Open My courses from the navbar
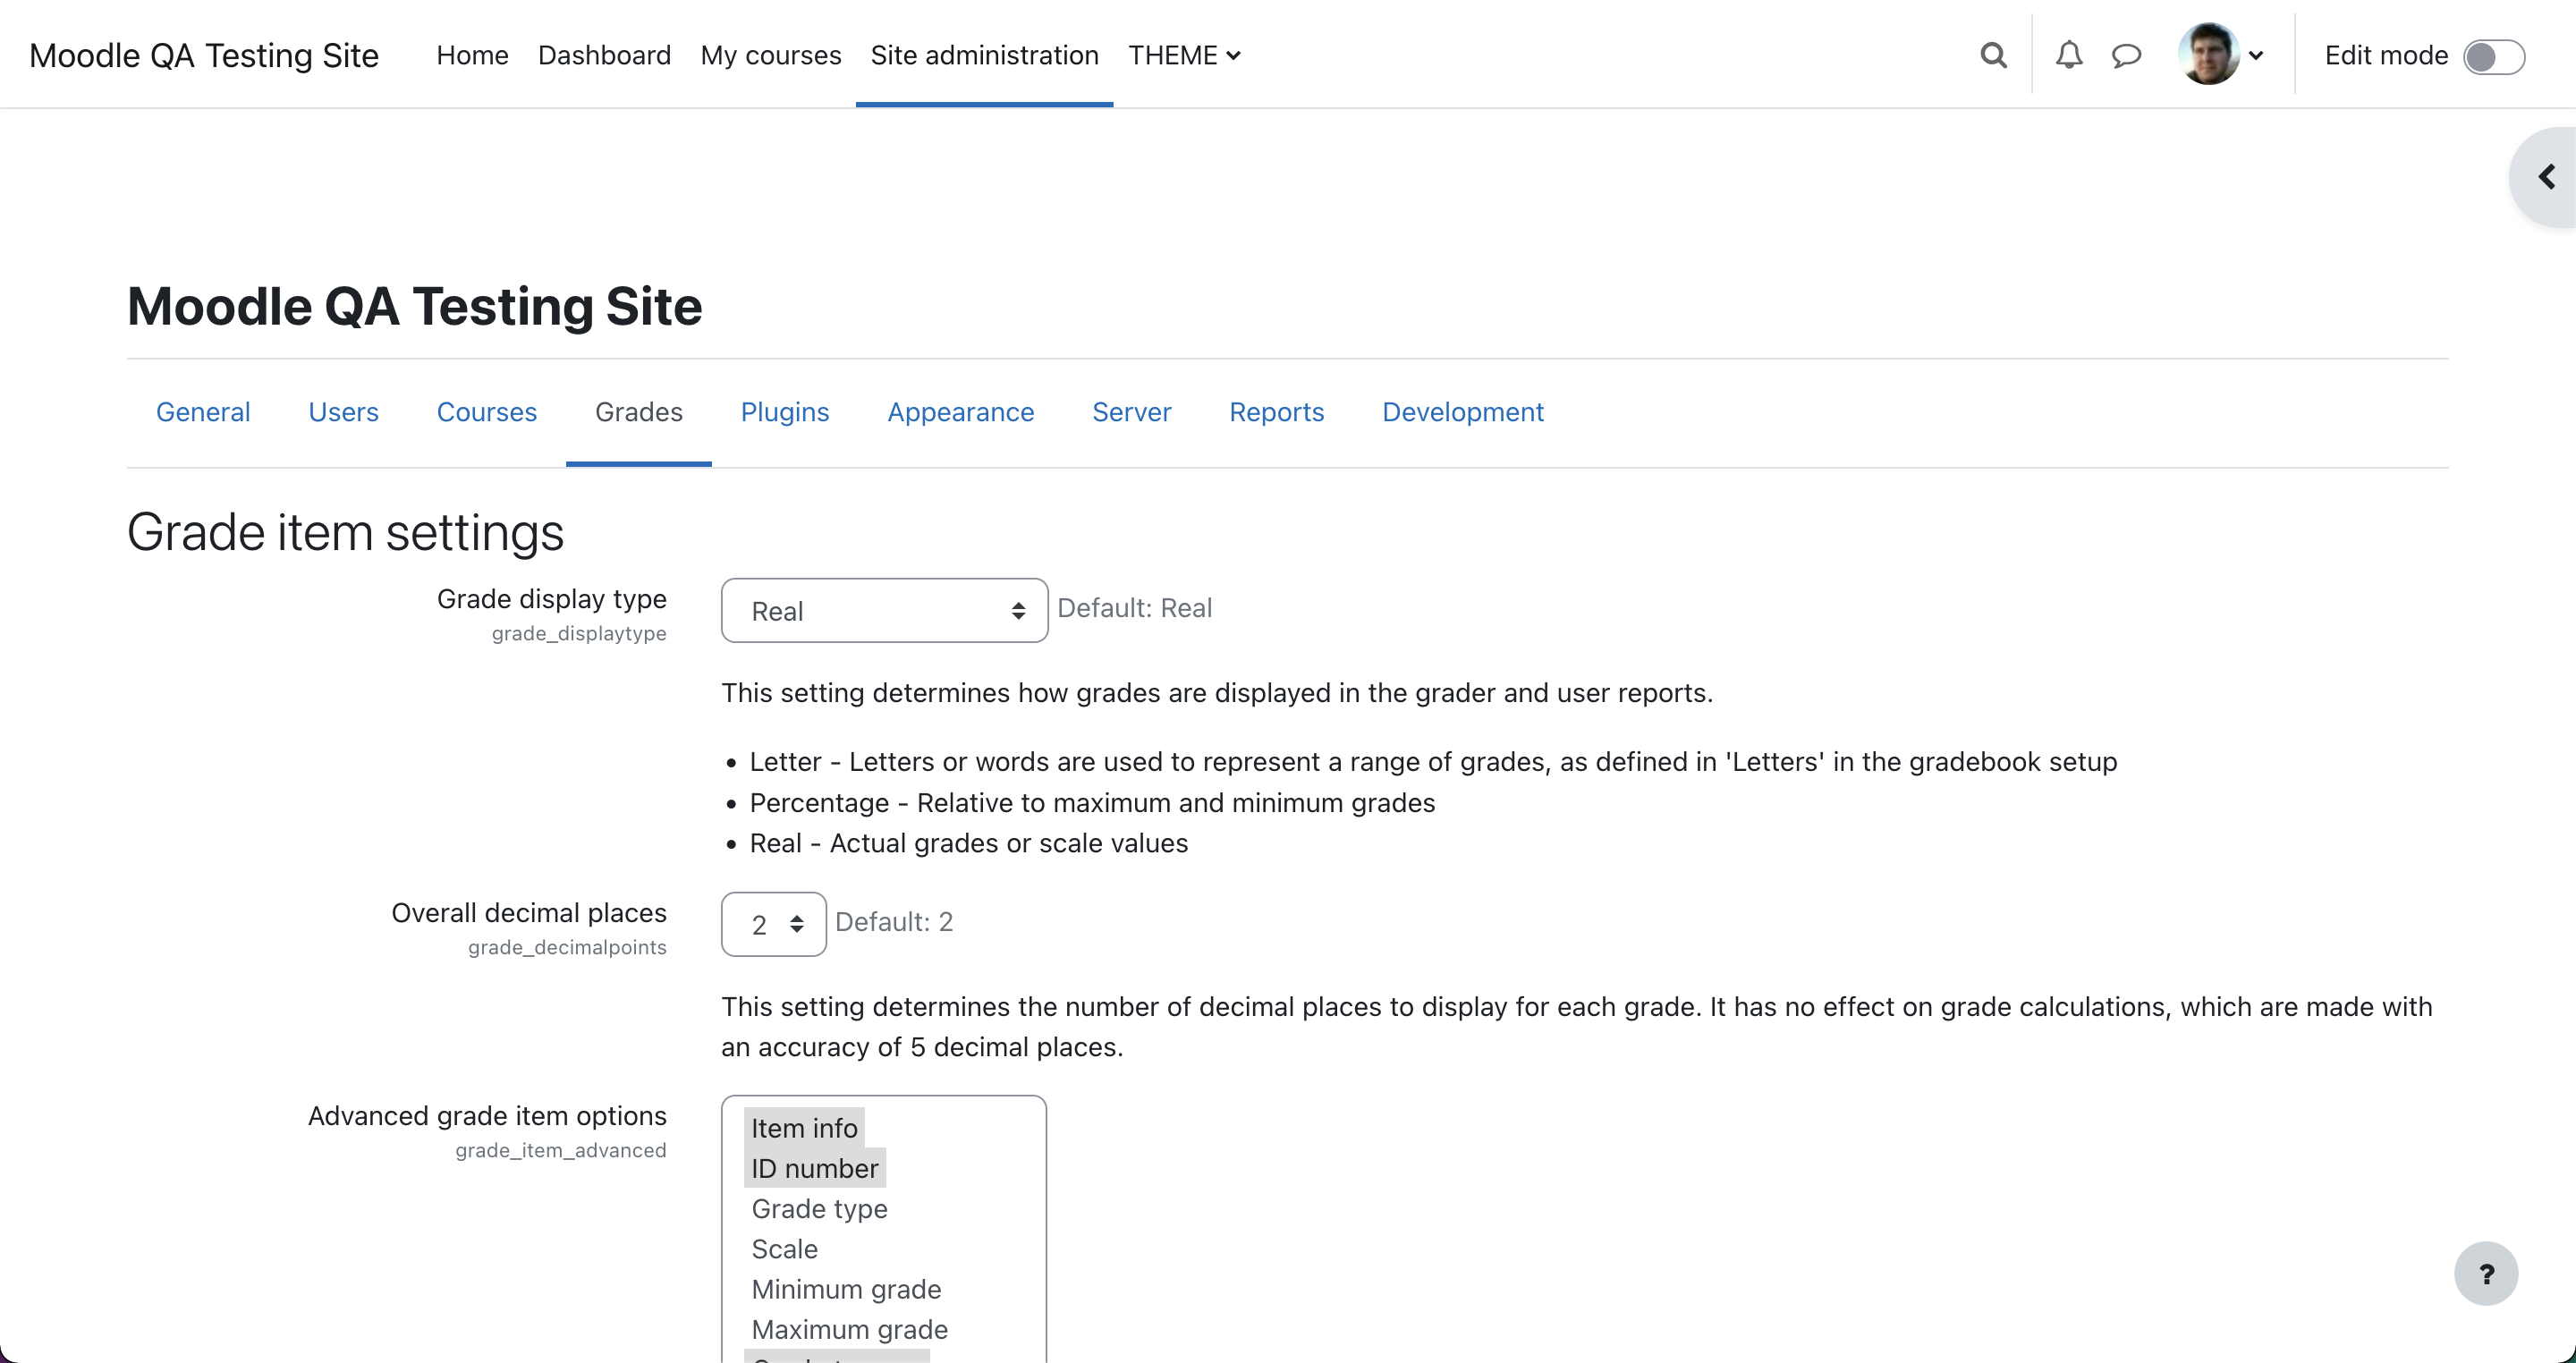Image resolution: width=2576 pixels, height=1363 pixels. pos(770,55)
